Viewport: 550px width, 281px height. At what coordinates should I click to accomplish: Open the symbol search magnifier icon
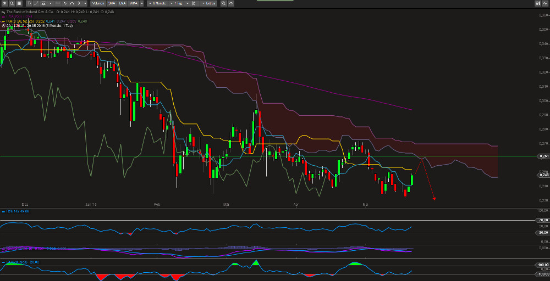tap(12, 3)
